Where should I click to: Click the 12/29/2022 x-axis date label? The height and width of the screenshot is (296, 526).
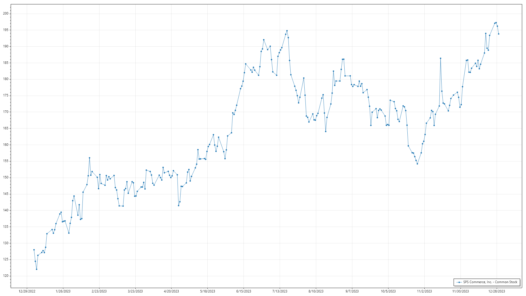(x=27, y=291)
